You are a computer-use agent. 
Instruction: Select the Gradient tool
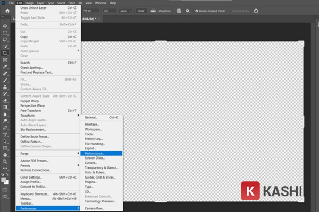click(x=5, y=107)
